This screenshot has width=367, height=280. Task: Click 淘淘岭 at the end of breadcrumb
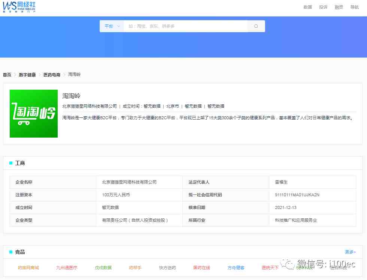(74, 74)
